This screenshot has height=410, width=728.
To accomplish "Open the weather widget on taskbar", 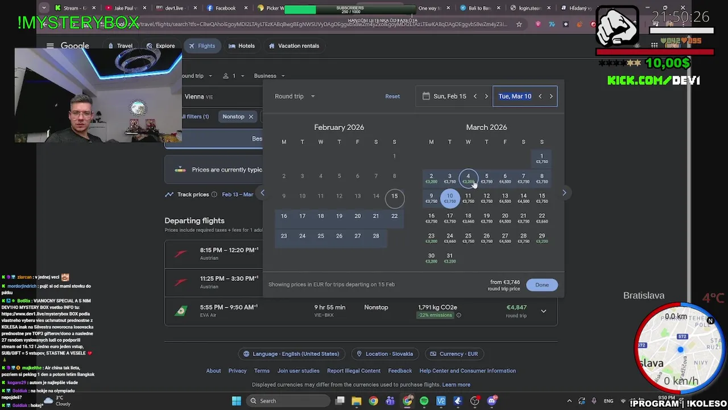I will pos(57,401).
